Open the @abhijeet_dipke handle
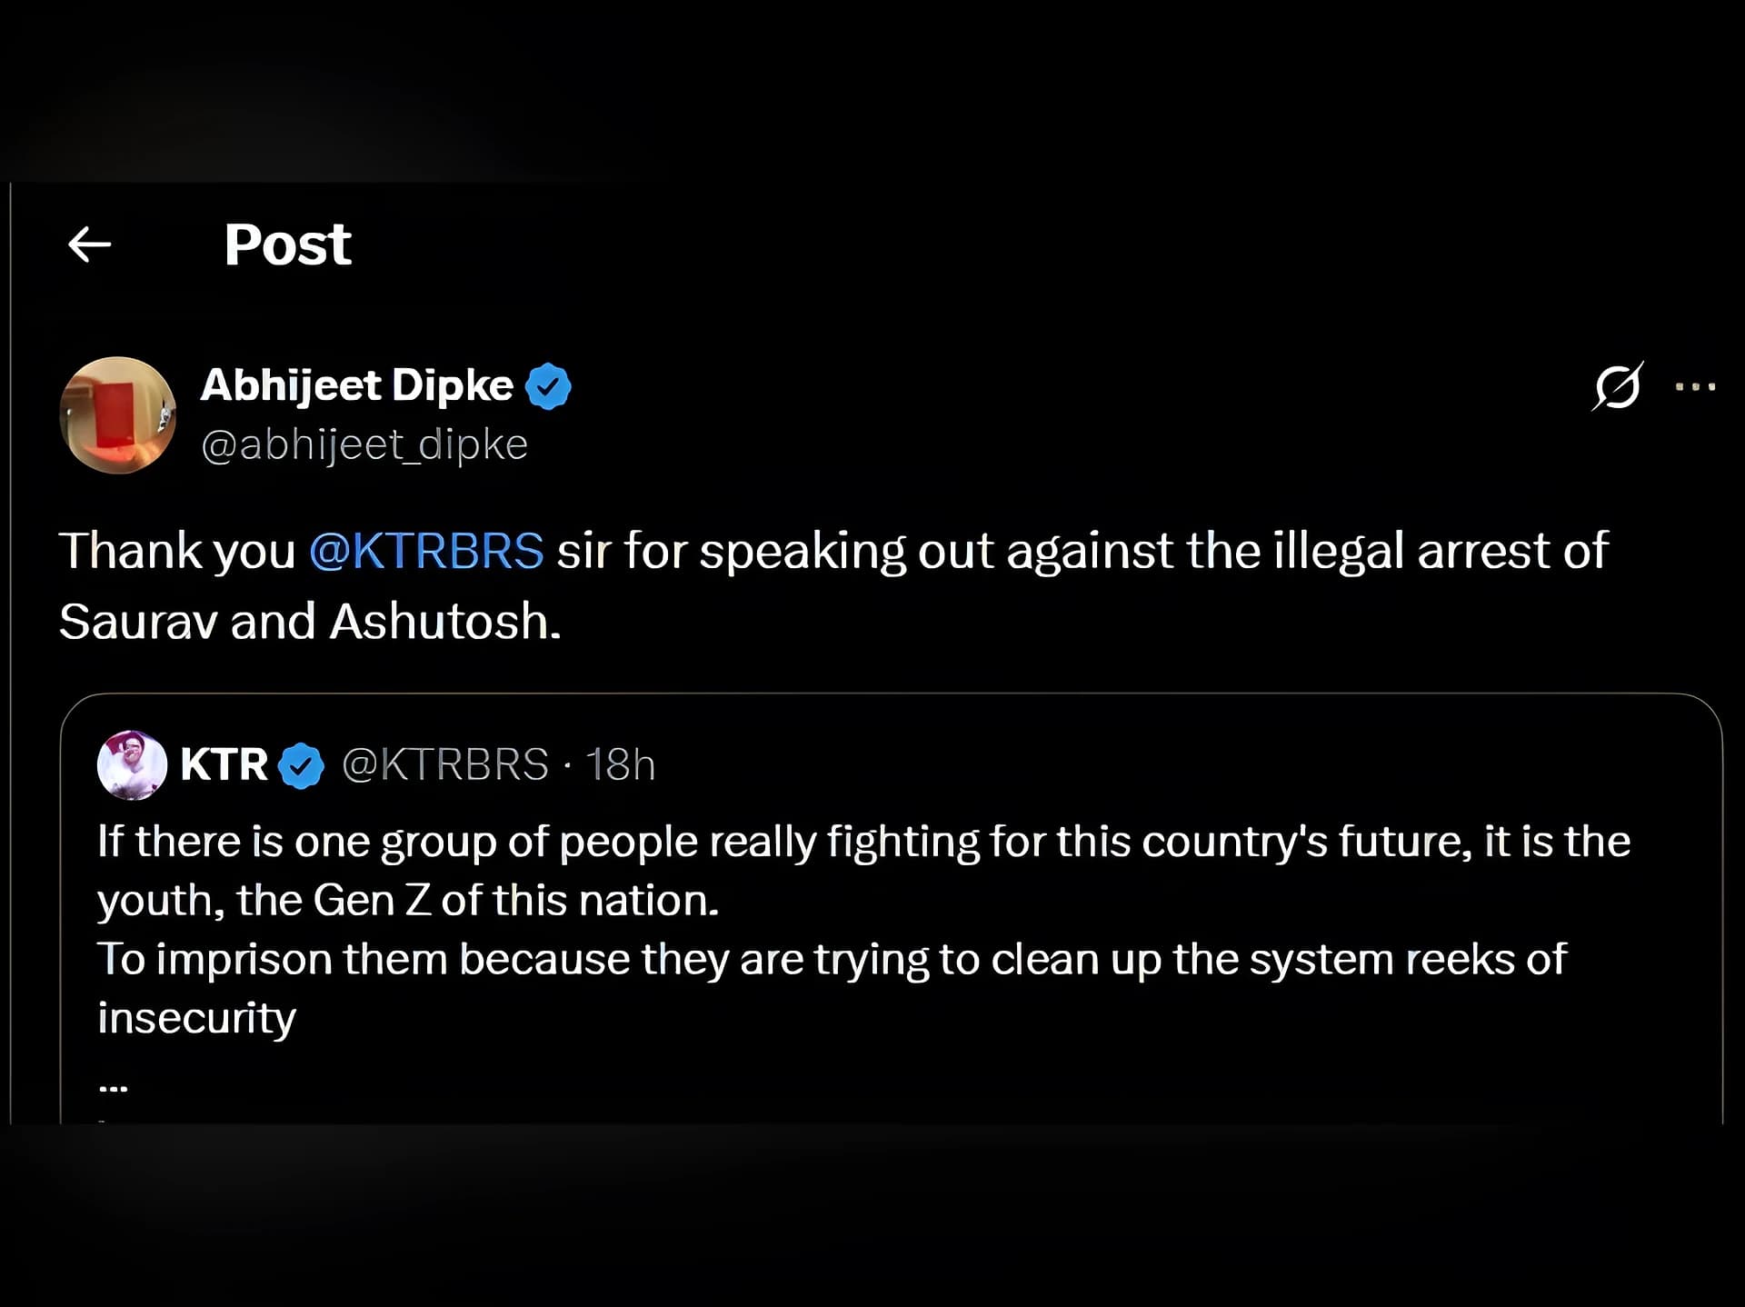Image resolution: width=1745 pixels, height=1307 pixels. pyautogui.click(x=364, y=444)
